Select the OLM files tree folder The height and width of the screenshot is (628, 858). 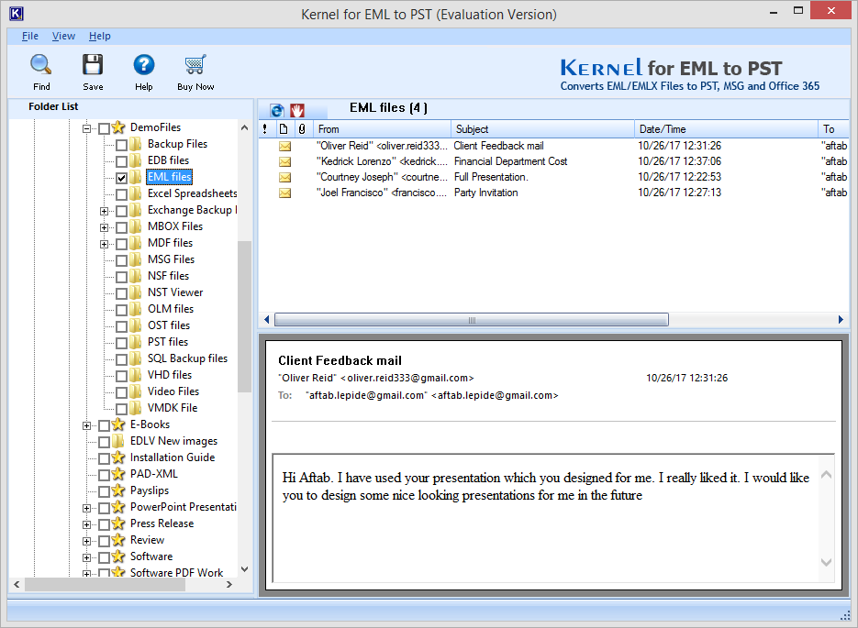170,309
